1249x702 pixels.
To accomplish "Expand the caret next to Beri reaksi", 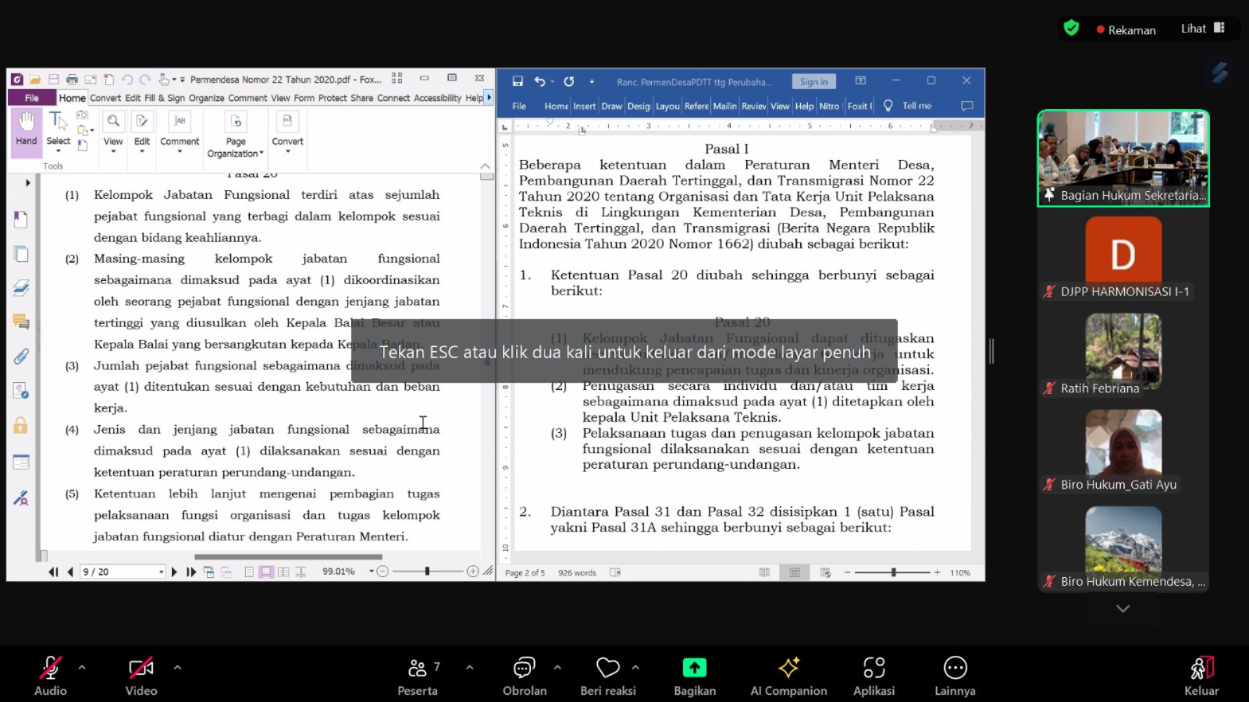I will tap(636, 668).
